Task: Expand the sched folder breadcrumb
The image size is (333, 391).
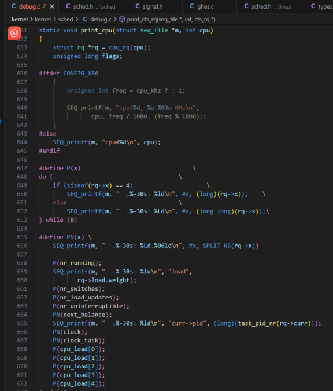Action: pyautogui.click(x=65, y=19)
